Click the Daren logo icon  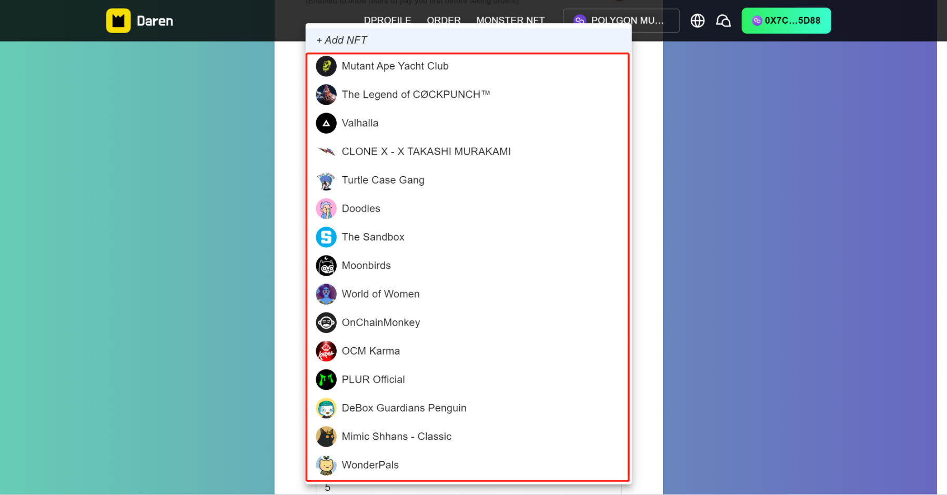click(x=118, y=21)
